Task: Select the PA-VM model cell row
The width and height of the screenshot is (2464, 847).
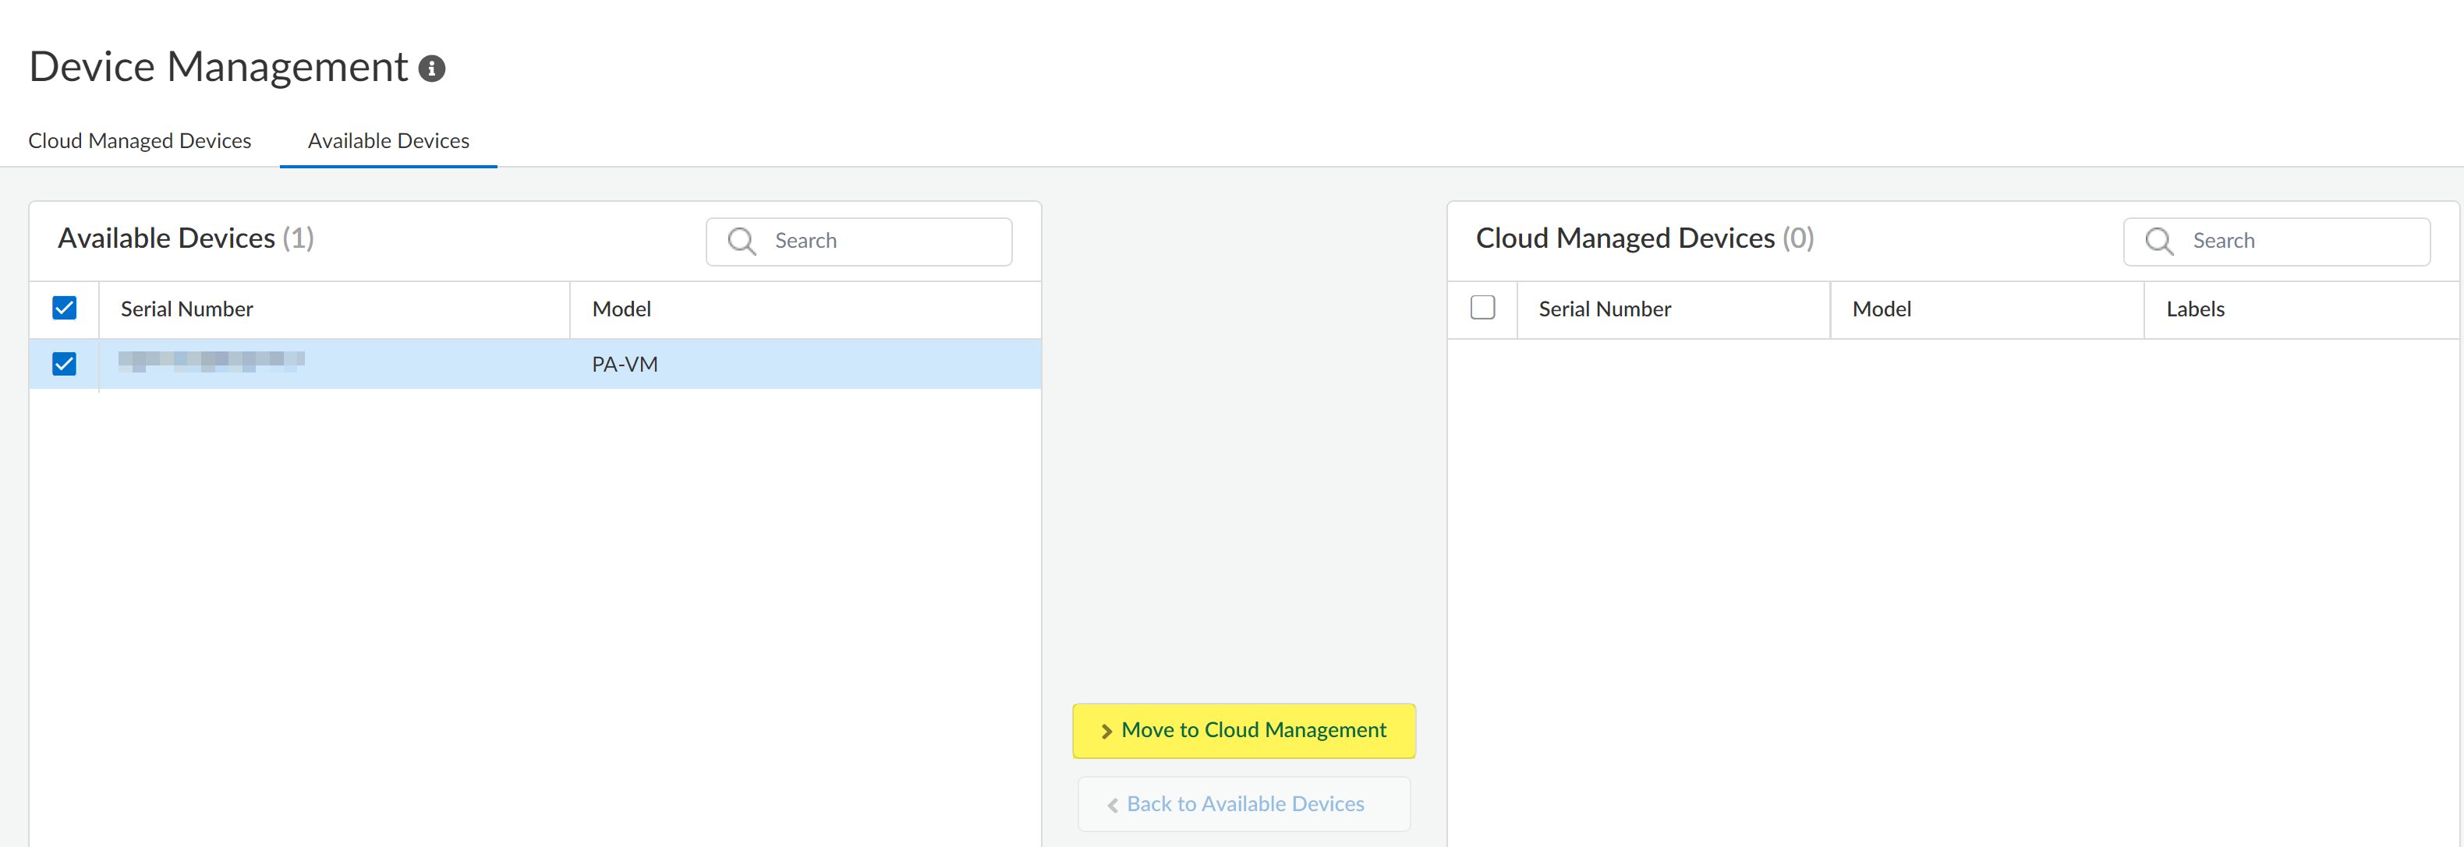Action: [x=625, y=364]
